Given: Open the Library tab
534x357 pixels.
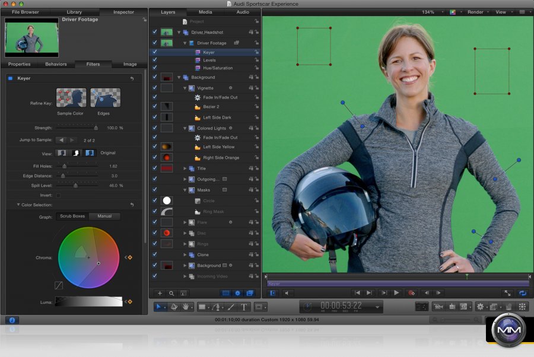Looking at the screenshot, I should pyautogui.click(x=74, y=12).
